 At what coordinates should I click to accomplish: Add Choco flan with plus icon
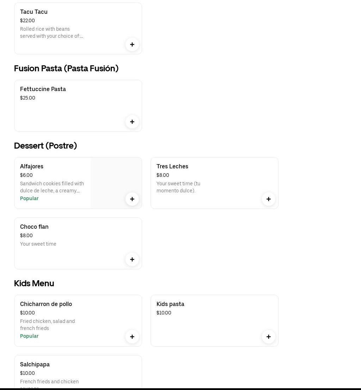[132, 259]
